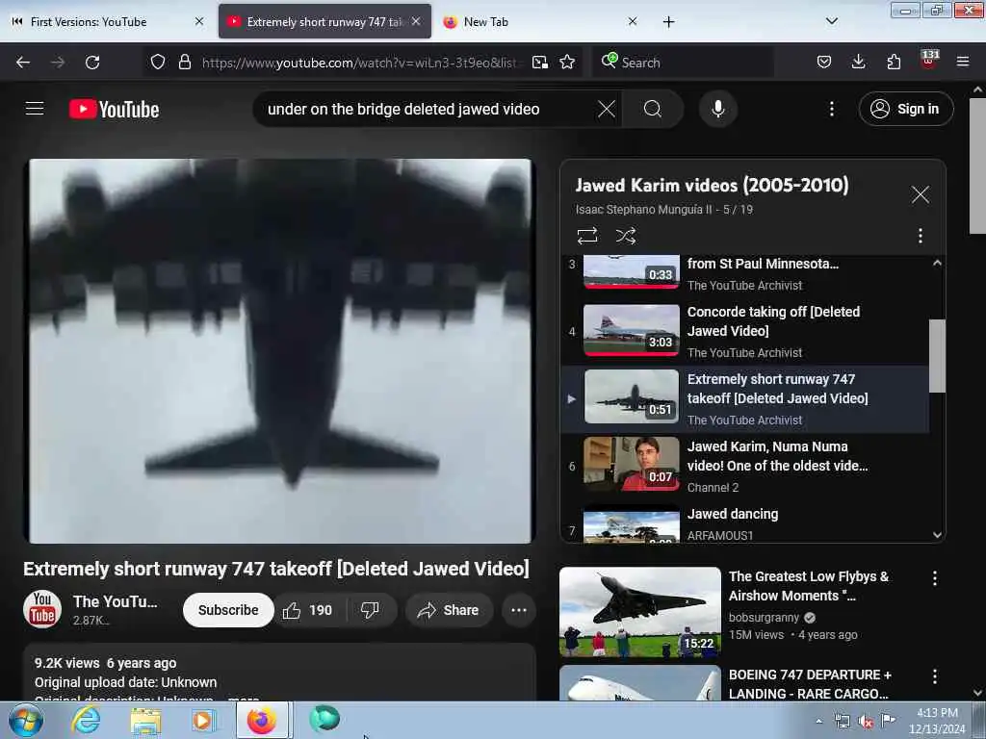Go to YouTube home via logo
The height and width of the screenshot is (739, 986).
tap(115, 110)
